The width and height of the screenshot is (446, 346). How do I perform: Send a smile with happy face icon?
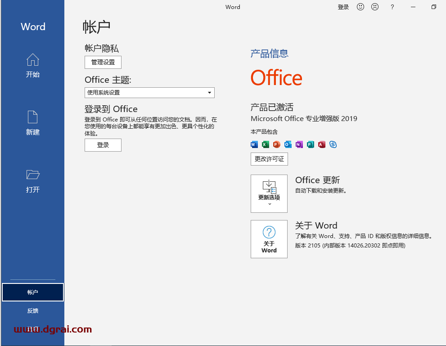click(x=360, y=7)
